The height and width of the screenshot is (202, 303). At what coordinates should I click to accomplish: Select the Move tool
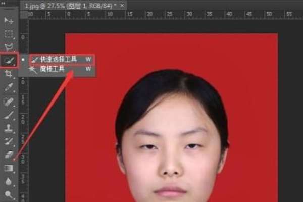9,21
